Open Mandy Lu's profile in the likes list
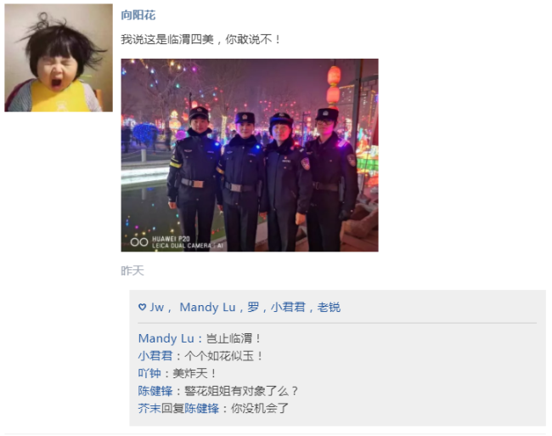The height and width of the screenshot is (436, 552). [207, 307]
